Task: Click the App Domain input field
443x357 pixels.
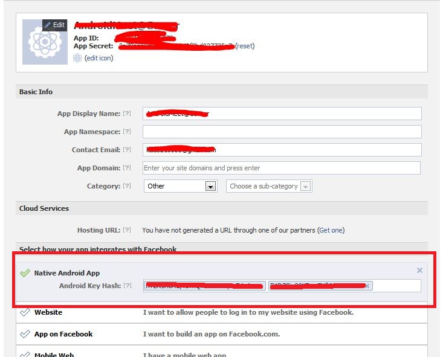Action: pos(282,168)
